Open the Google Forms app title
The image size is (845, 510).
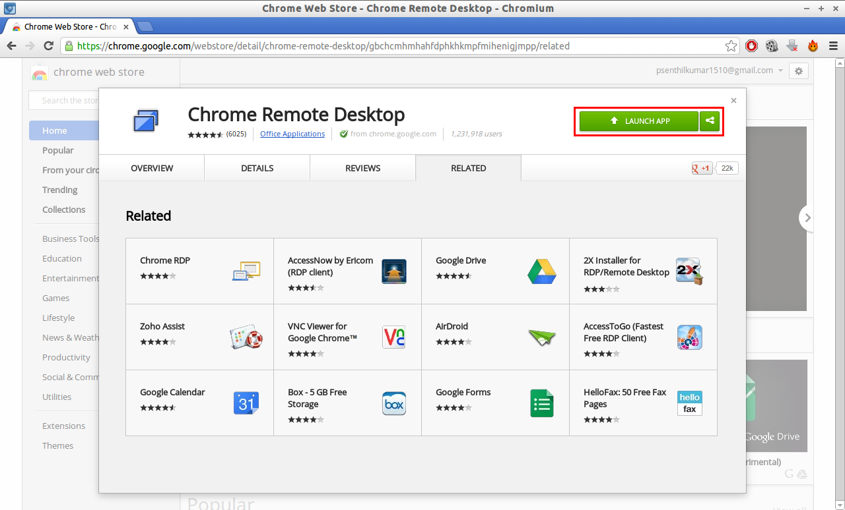463,392
